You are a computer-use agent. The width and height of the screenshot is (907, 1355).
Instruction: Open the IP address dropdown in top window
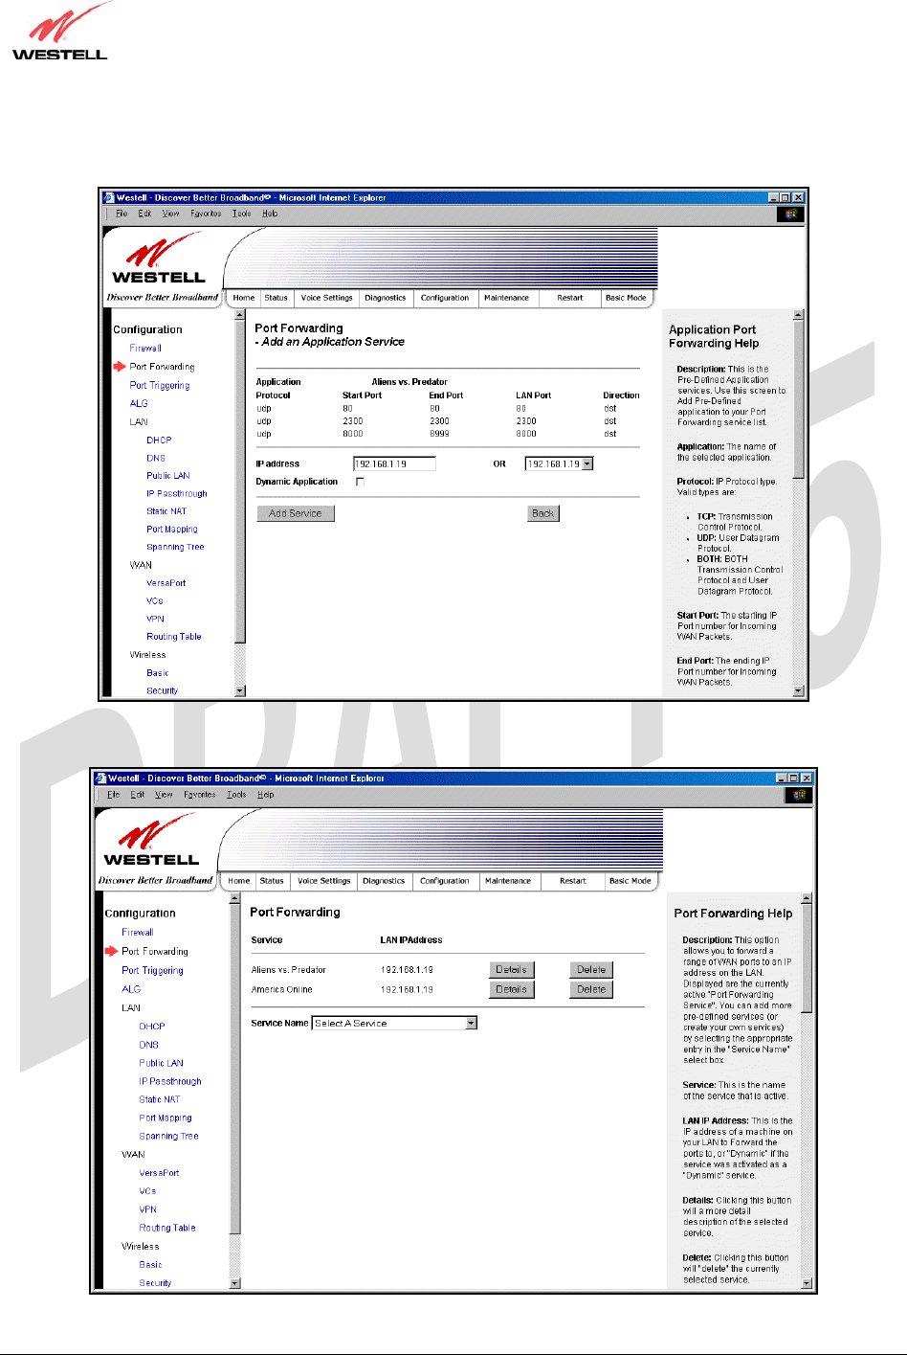pos(587,463)
